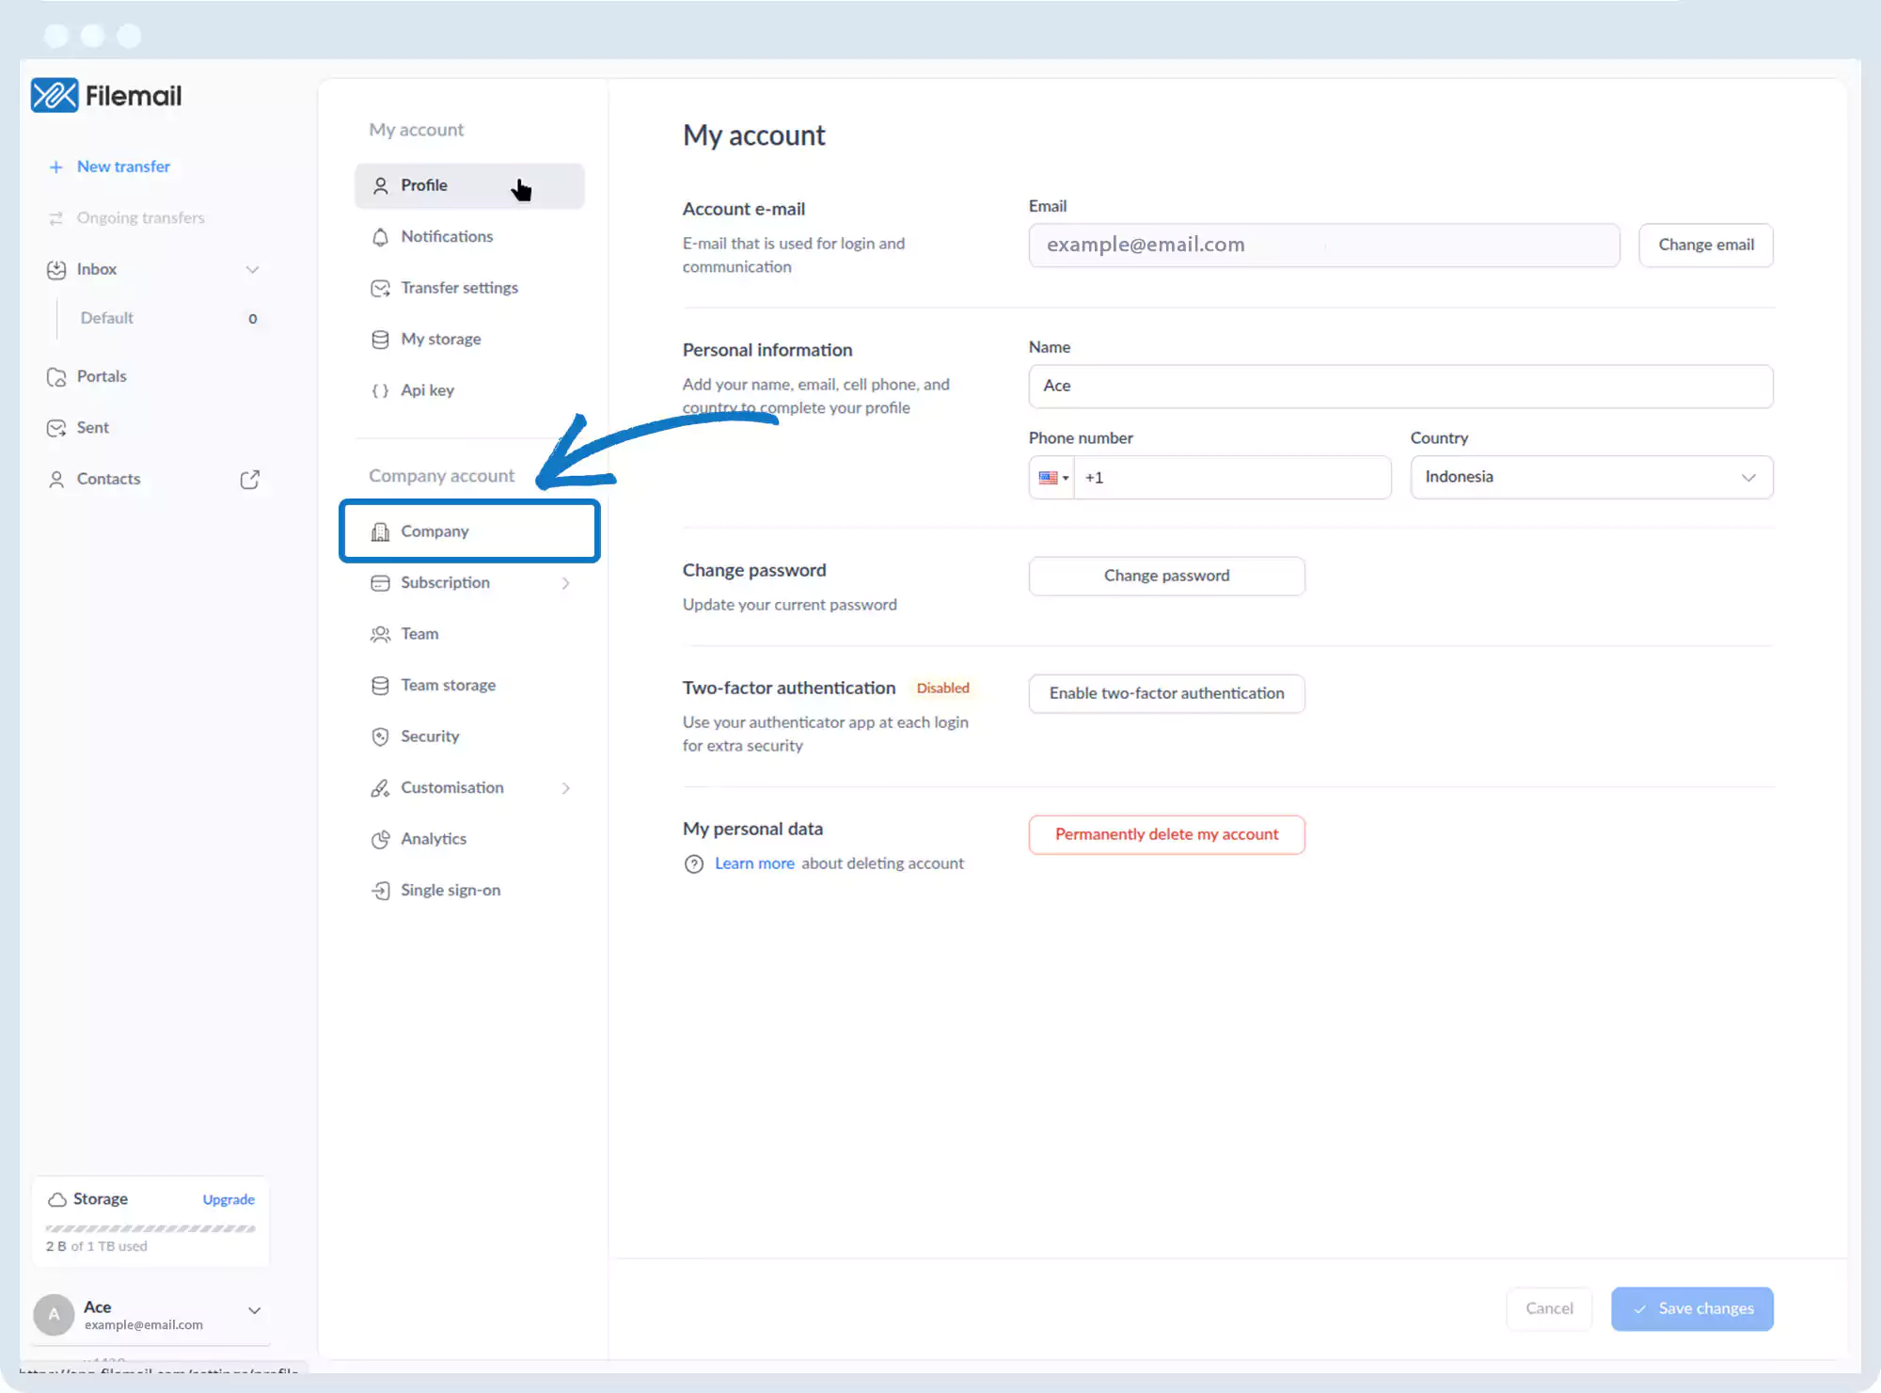The image size is (1881, 1393).
Task: Click into the Name input field
Action: 1400,386
